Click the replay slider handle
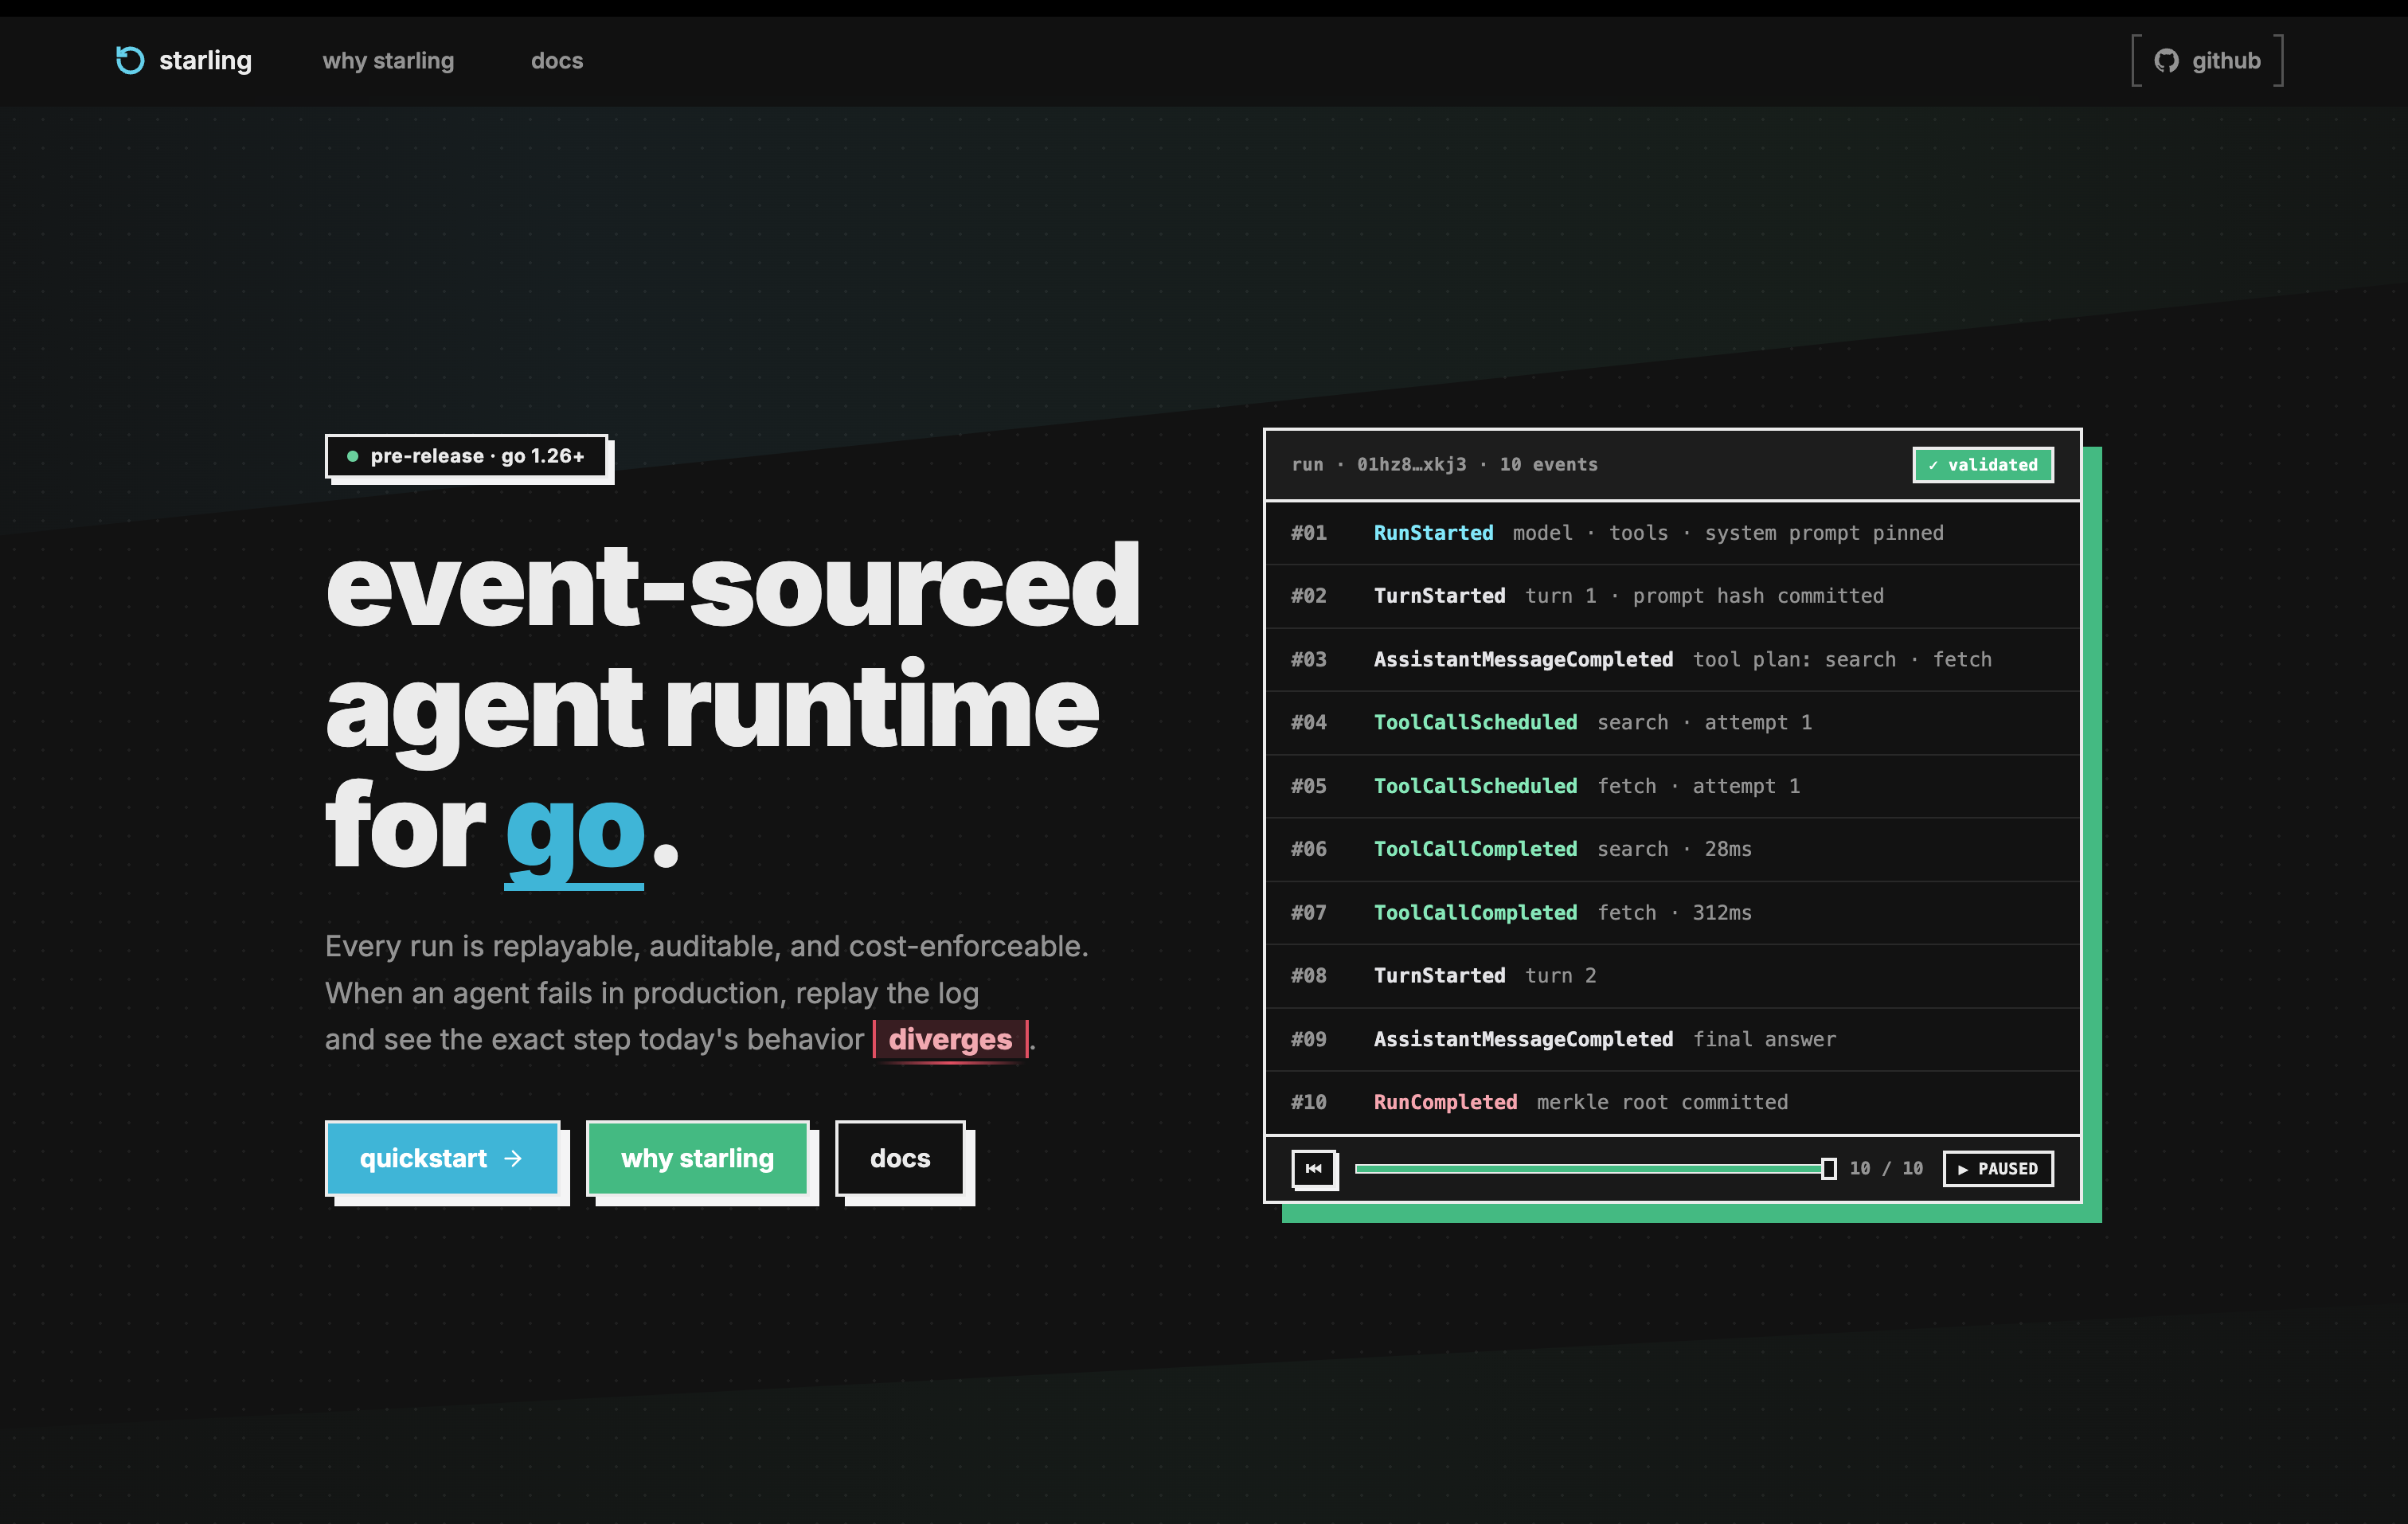The height and width of the screenshot is (1524, 2408). (1828, 1168)
